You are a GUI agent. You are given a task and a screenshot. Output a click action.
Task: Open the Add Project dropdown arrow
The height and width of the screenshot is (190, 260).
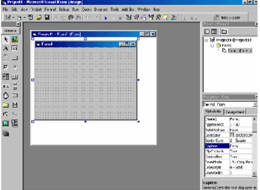[x=13, y=17]
